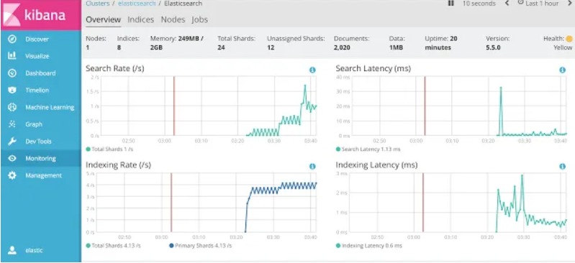The width and height of the screenshot is (575, 263).
Task: Click the red marker in Search Latency chart
Action: pos(425,106)
